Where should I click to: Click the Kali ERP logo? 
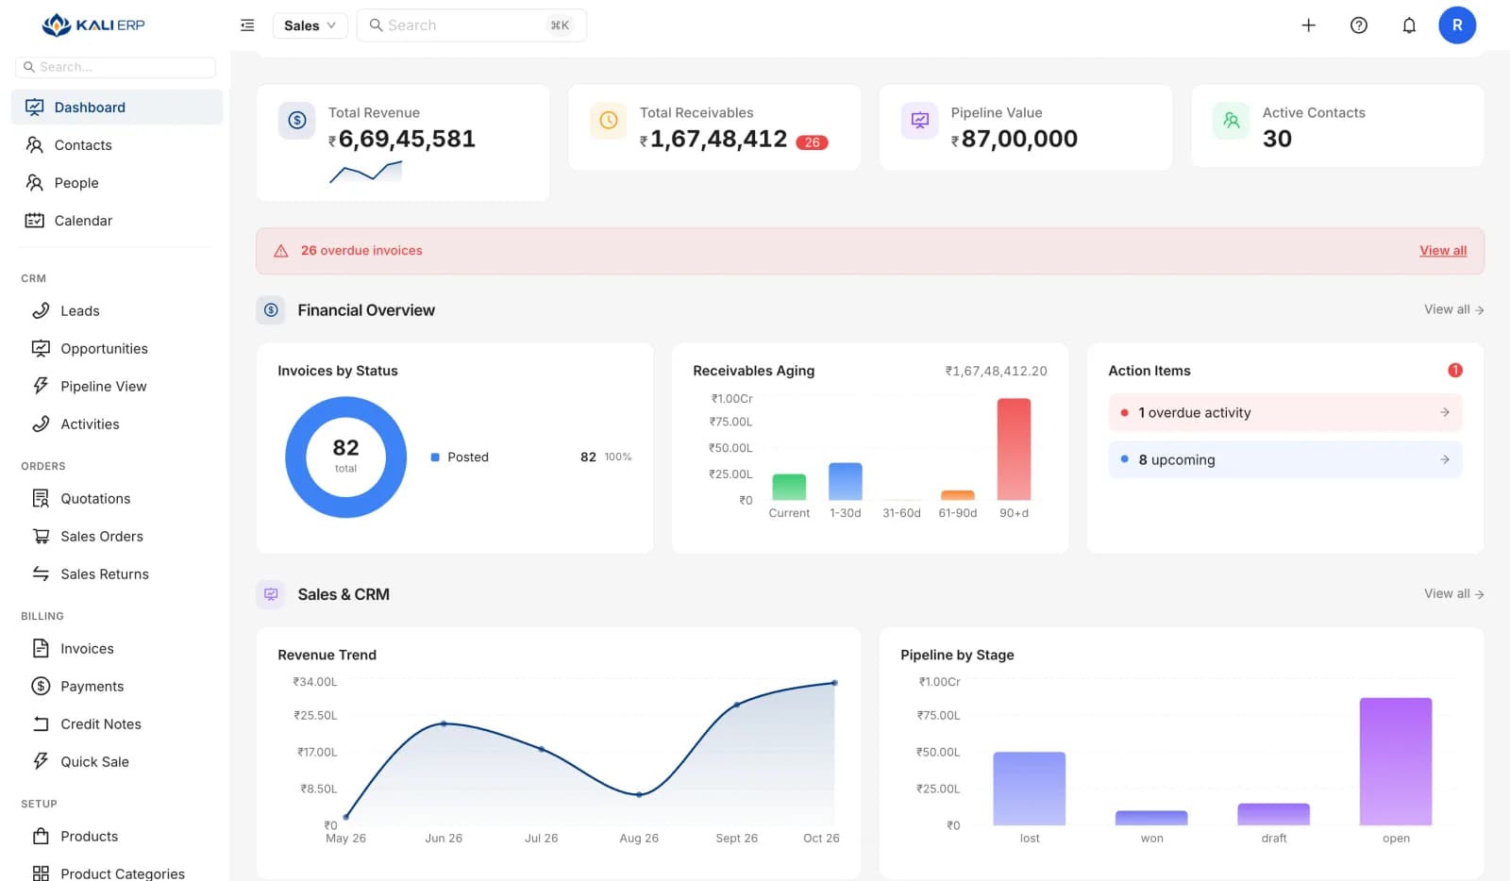[93, 25]
